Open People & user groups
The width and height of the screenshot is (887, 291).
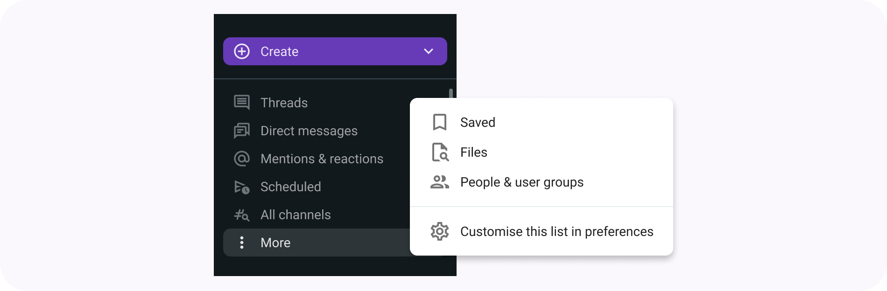(521, 182)
